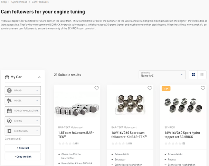Collapse the My Car filter panel
The image size is (209, 166).
click(39, 77)
